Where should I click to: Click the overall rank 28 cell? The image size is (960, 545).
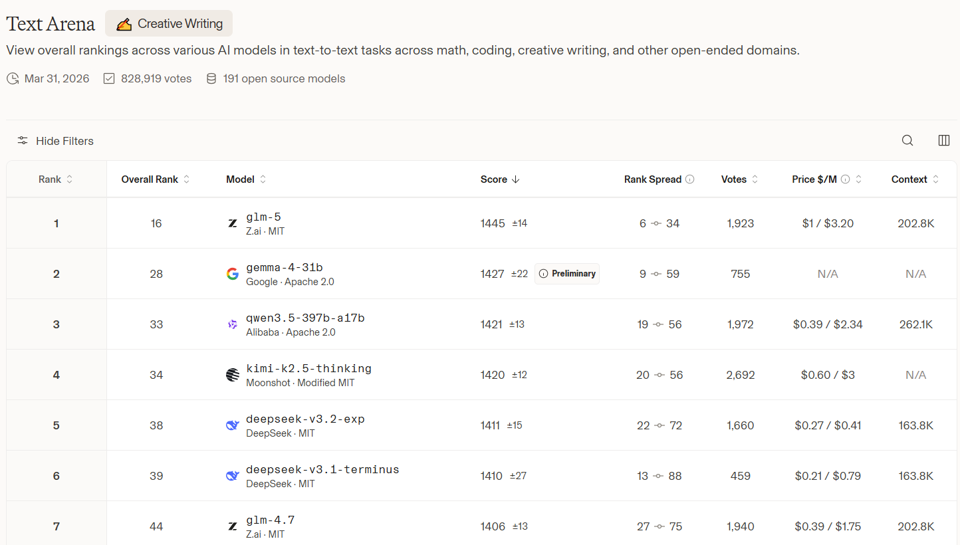coord(156,274)
